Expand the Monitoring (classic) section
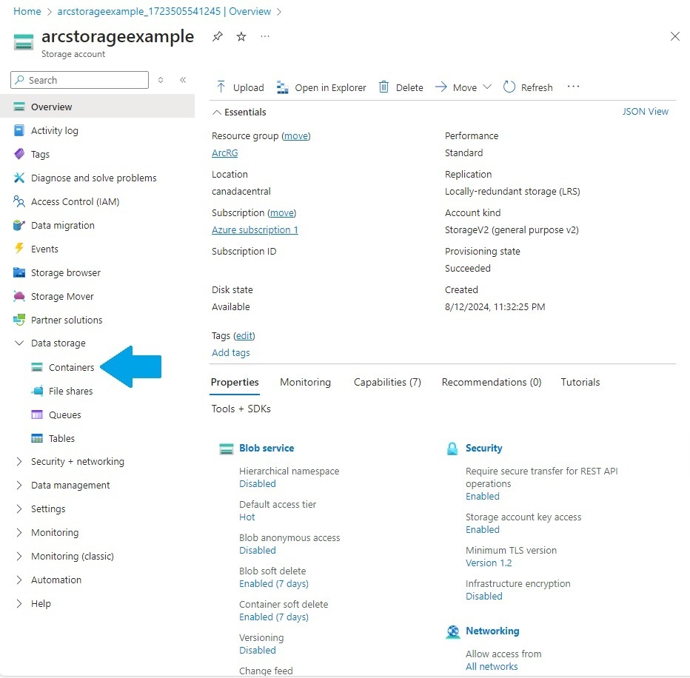Image resolution: width=690 pixels, height=678 pixels. [x=19, y=557]
